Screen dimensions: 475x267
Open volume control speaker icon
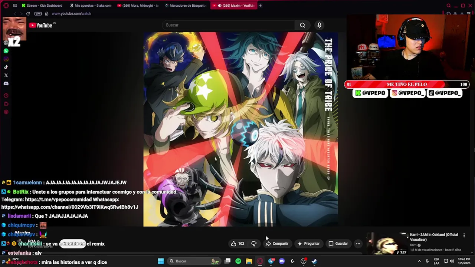(x=452, y=261)
